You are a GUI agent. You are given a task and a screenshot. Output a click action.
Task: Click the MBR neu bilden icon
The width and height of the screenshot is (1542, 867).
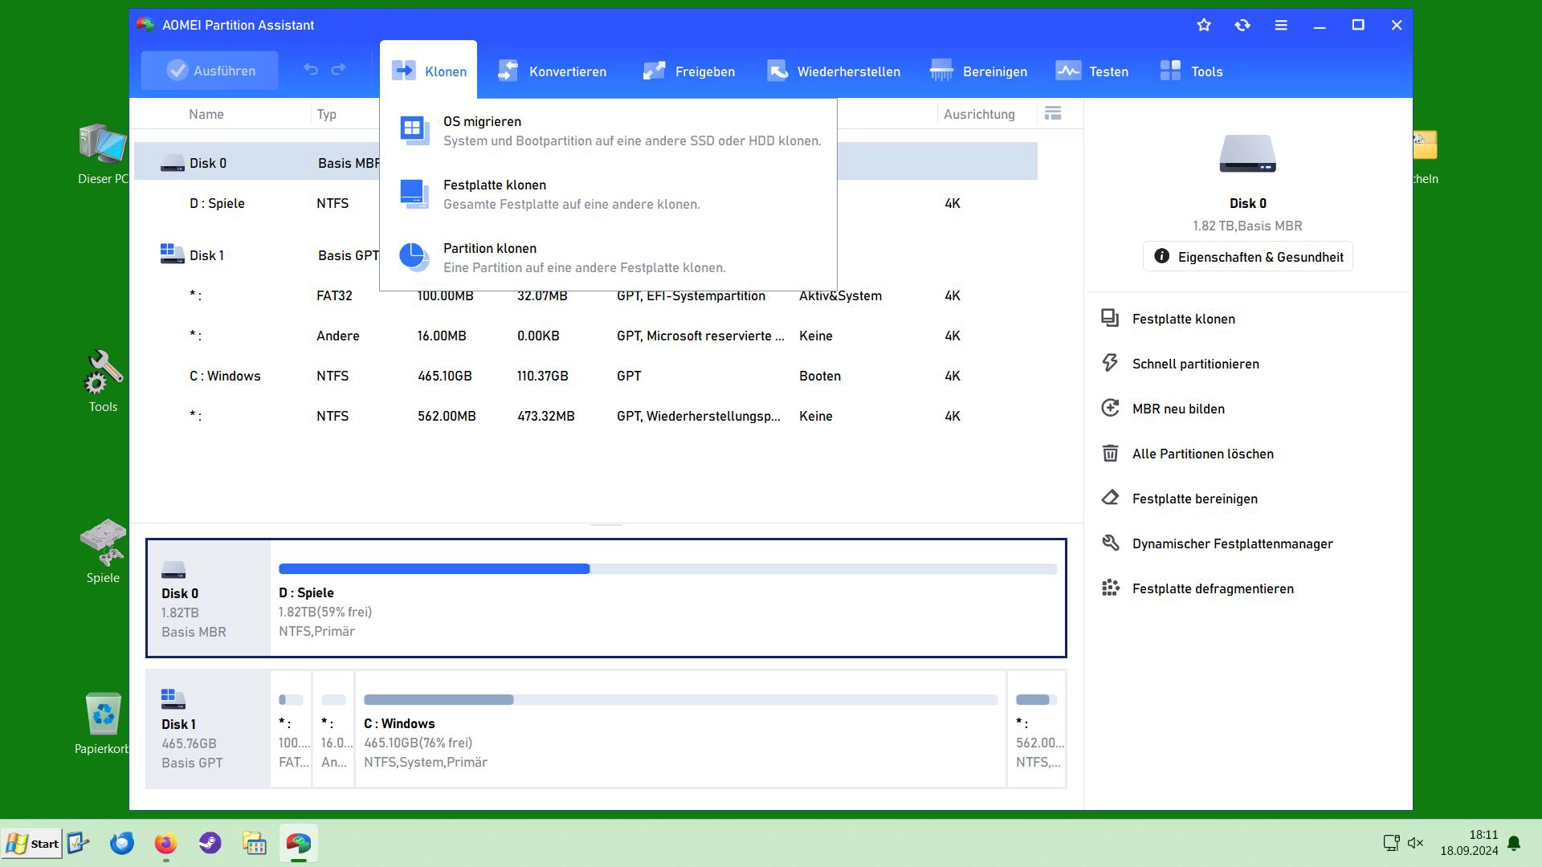tap(1110, 408)
